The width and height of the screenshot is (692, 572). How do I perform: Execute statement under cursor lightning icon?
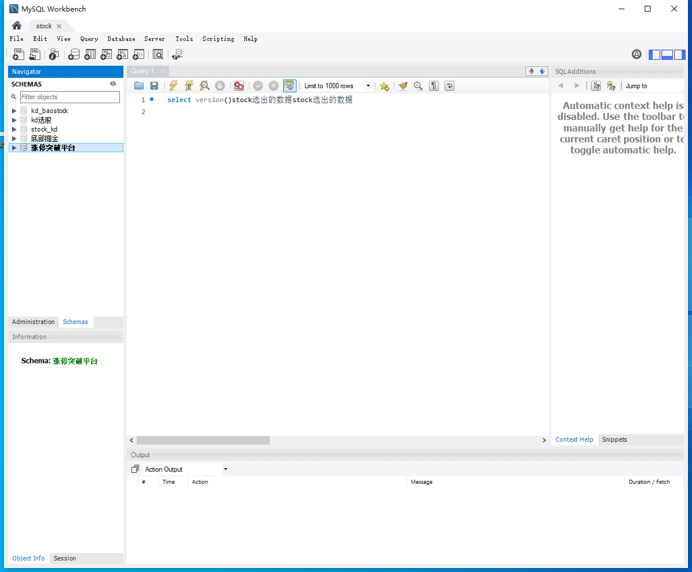pos(189,86)
